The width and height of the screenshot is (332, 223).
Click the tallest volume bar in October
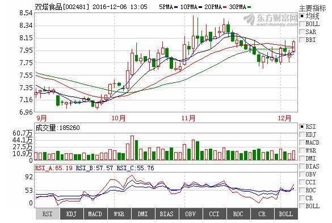[132, 148]
